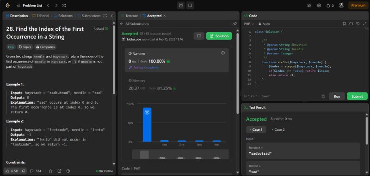The height and width of the screenshot is (176, 370).
Task: Reset code to default with revert icon
Action: 358,24
